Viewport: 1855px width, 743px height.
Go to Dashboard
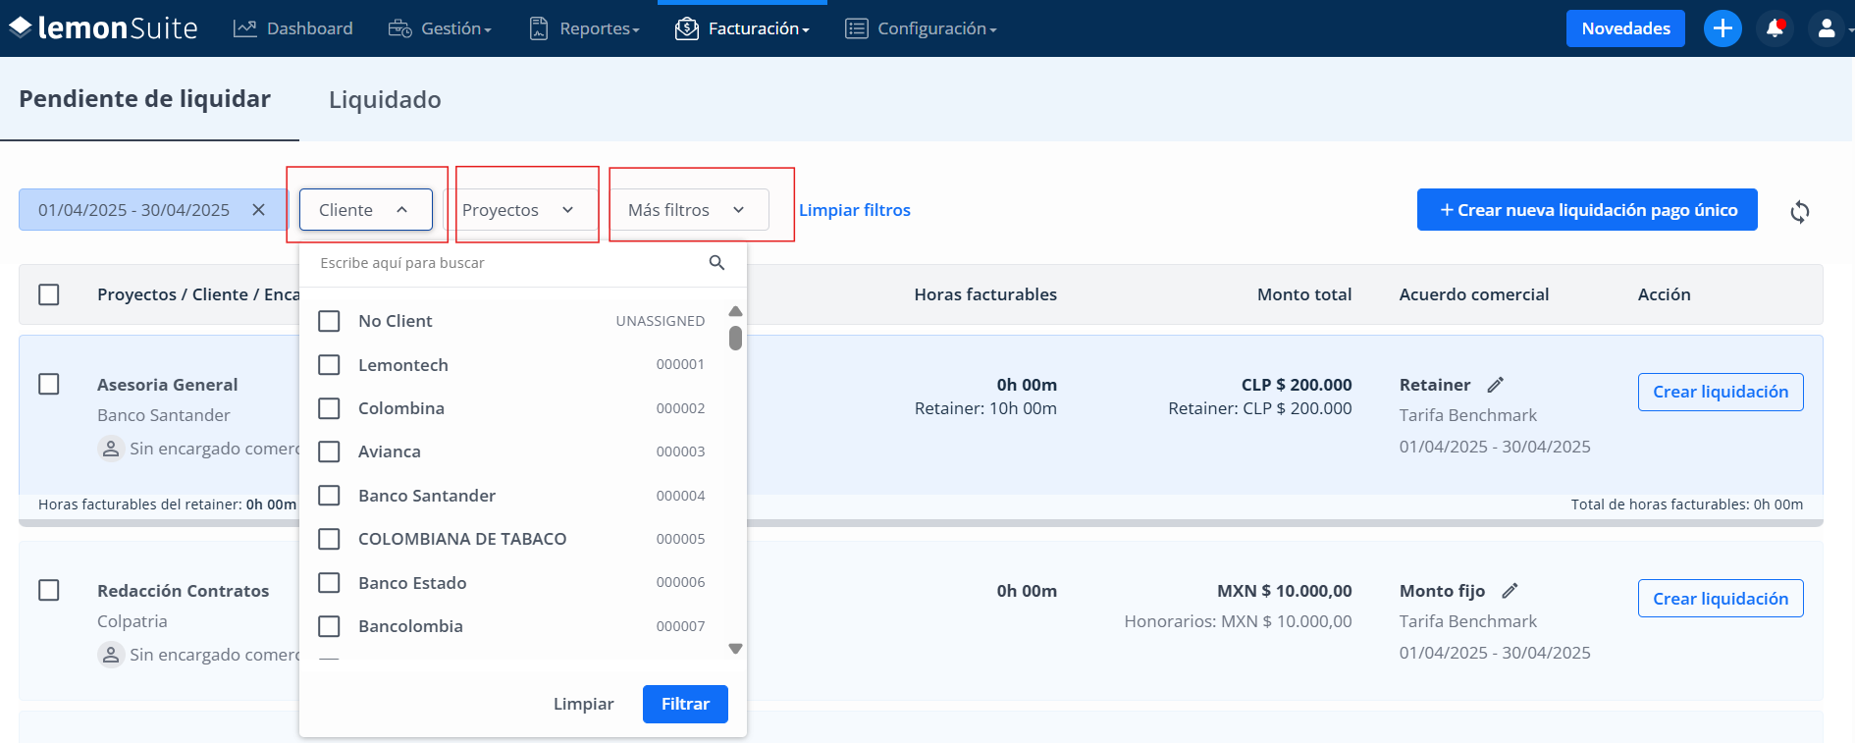point(293,28)
